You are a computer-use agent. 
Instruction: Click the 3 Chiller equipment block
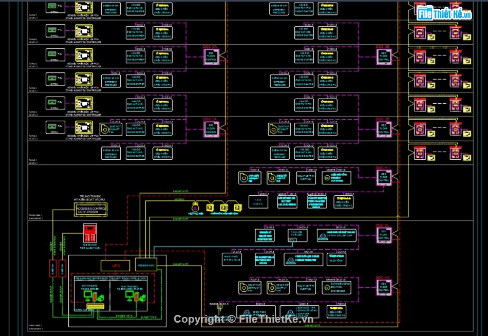[x=297, y=235]
